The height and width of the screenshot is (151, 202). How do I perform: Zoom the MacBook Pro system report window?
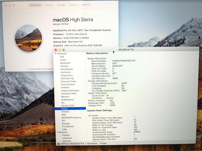click(64, 50)
